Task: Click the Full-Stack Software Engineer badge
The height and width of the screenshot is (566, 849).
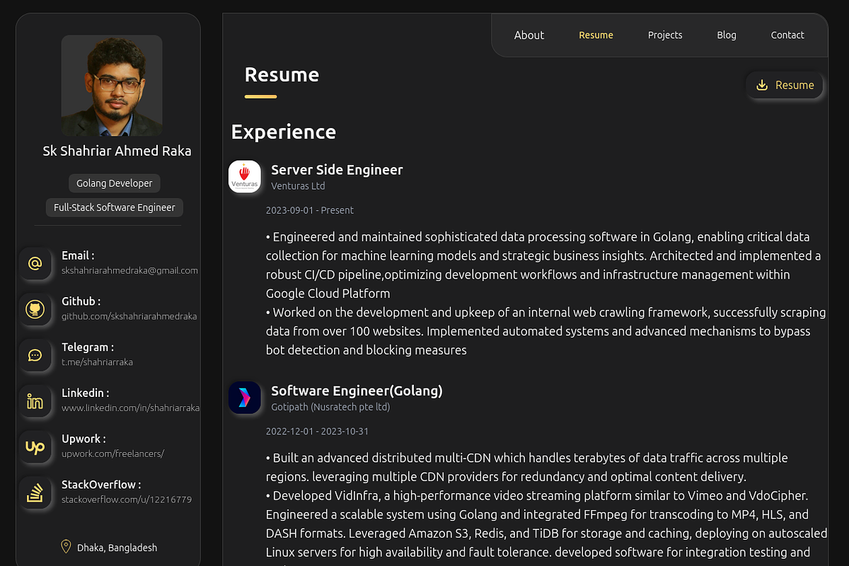Action: click(115, 207)
